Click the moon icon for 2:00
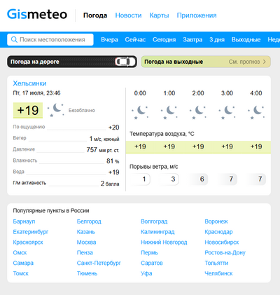Screen dimensions: 280x295 (x=198, y=112)
